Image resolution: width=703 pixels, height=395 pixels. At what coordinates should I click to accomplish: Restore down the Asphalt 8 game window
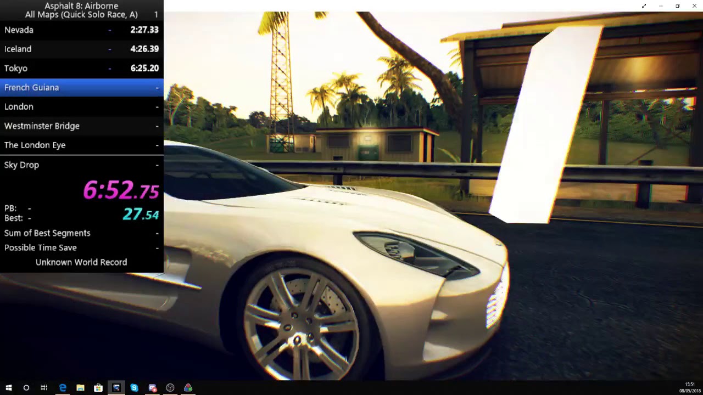point(678,6)
